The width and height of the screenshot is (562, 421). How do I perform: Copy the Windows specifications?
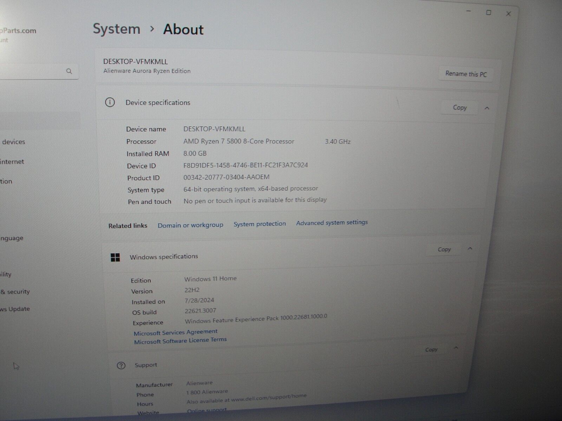point(444,249)
